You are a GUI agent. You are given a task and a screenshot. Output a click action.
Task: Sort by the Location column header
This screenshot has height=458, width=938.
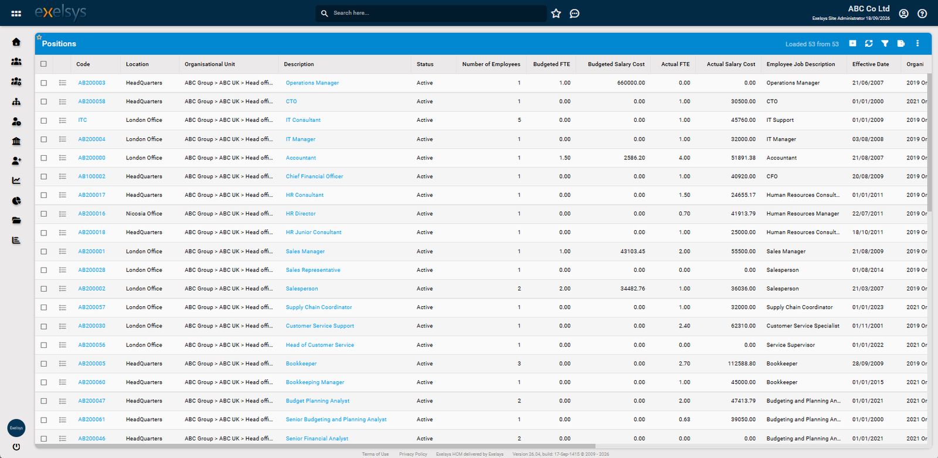click(137, 64)
